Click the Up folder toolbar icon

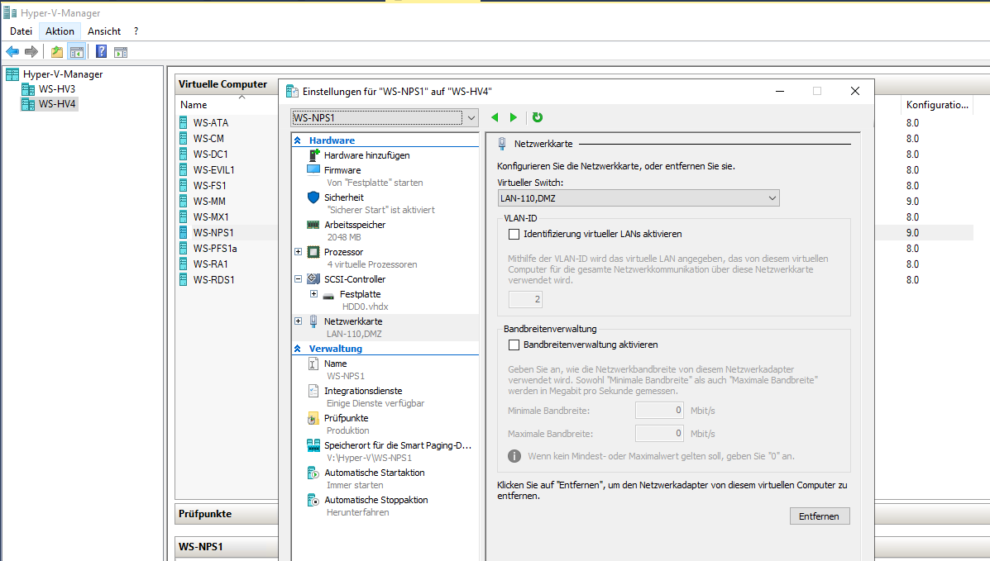(x=57, y=52)
